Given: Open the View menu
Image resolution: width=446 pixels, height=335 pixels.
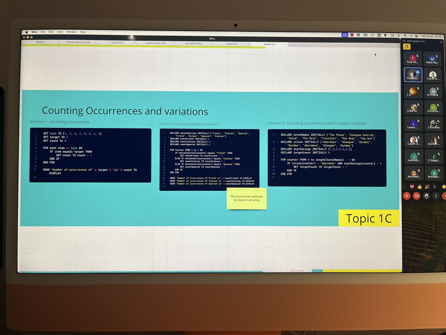Looking at the screenshot, I should point(60,32).
